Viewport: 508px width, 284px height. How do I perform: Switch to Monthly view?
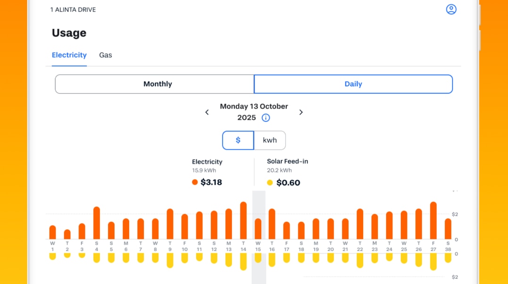pos(158,84)
